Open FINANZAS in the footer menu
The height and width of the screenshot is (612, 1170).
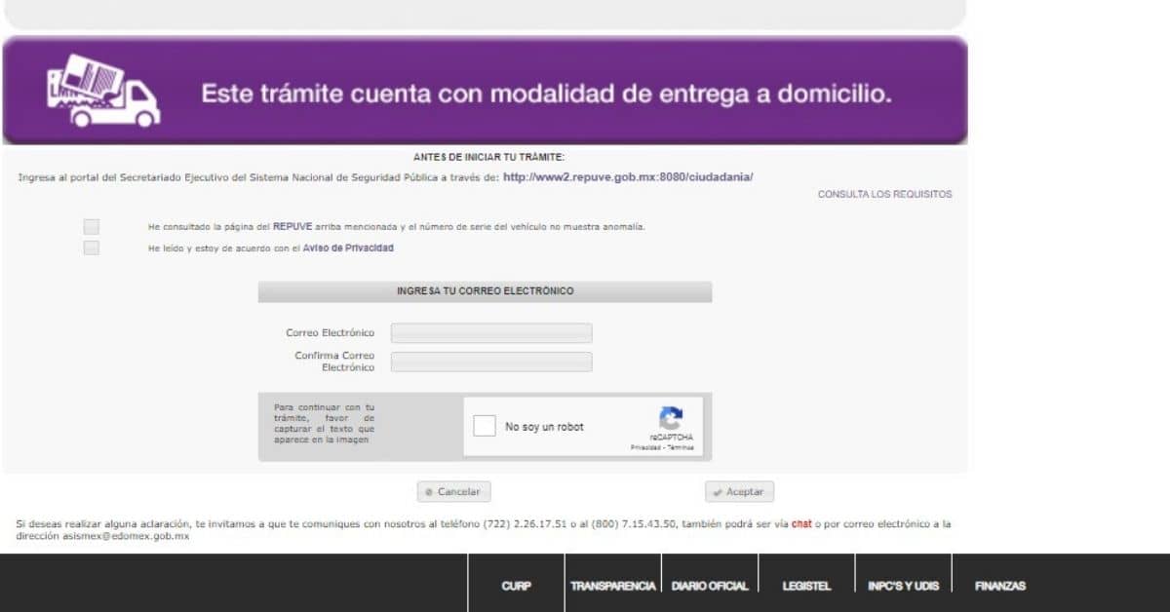coord(999,586)
